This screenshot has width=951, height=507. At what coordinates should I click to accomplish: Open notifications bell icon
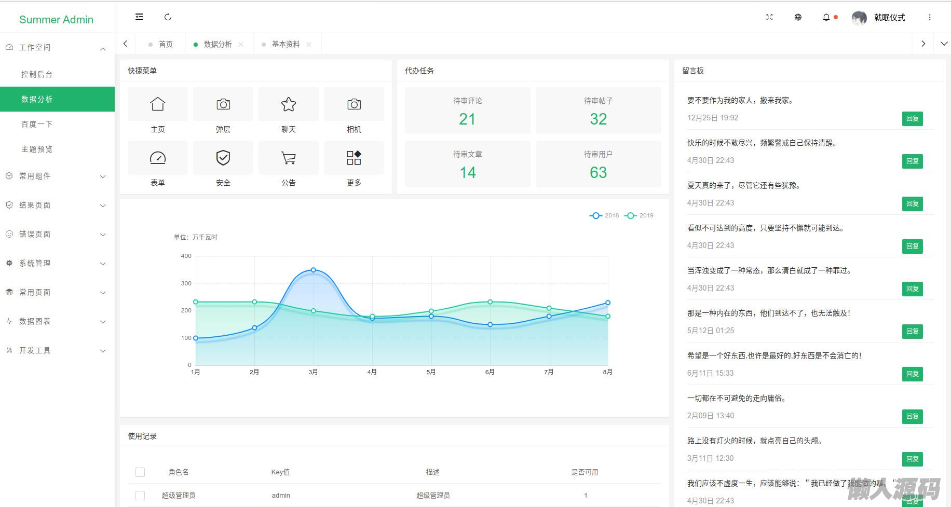[x=826, y=17]
